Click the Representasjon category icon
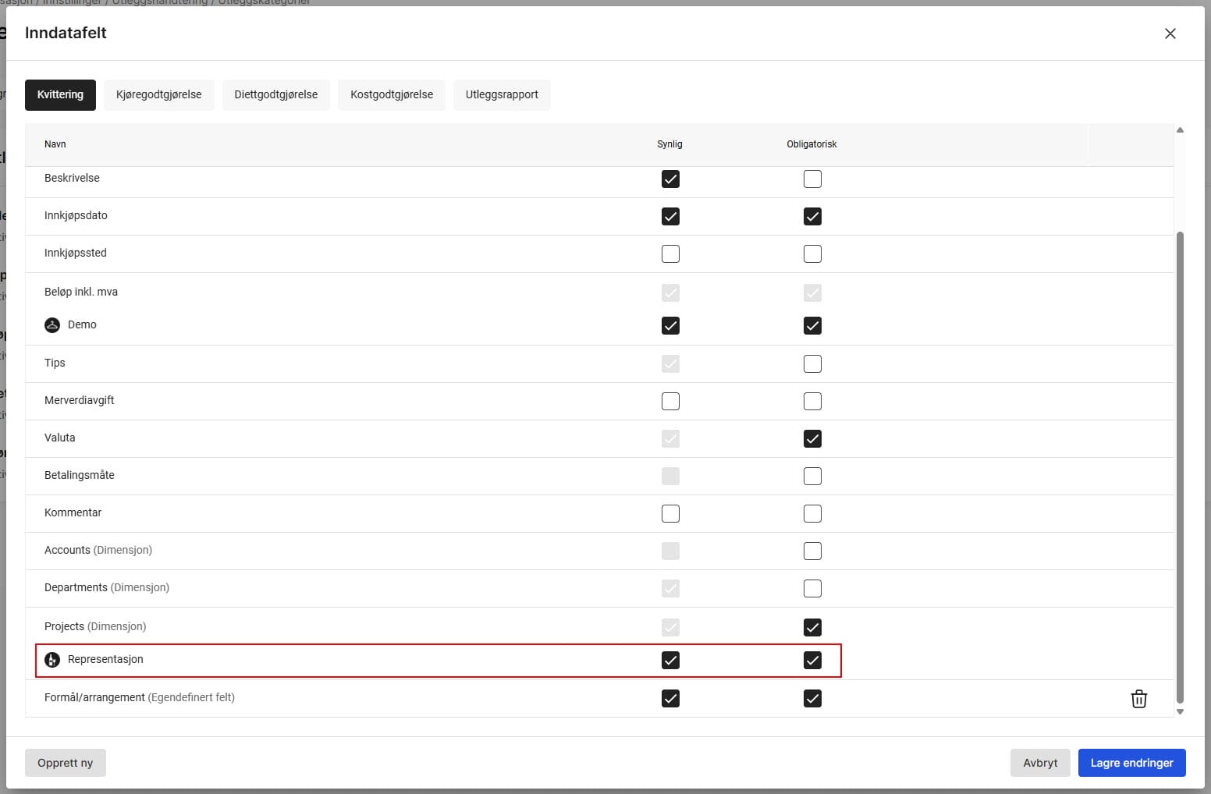Image resolution: width=1211 pixels, height=794 pixels. tap(52, 660)
